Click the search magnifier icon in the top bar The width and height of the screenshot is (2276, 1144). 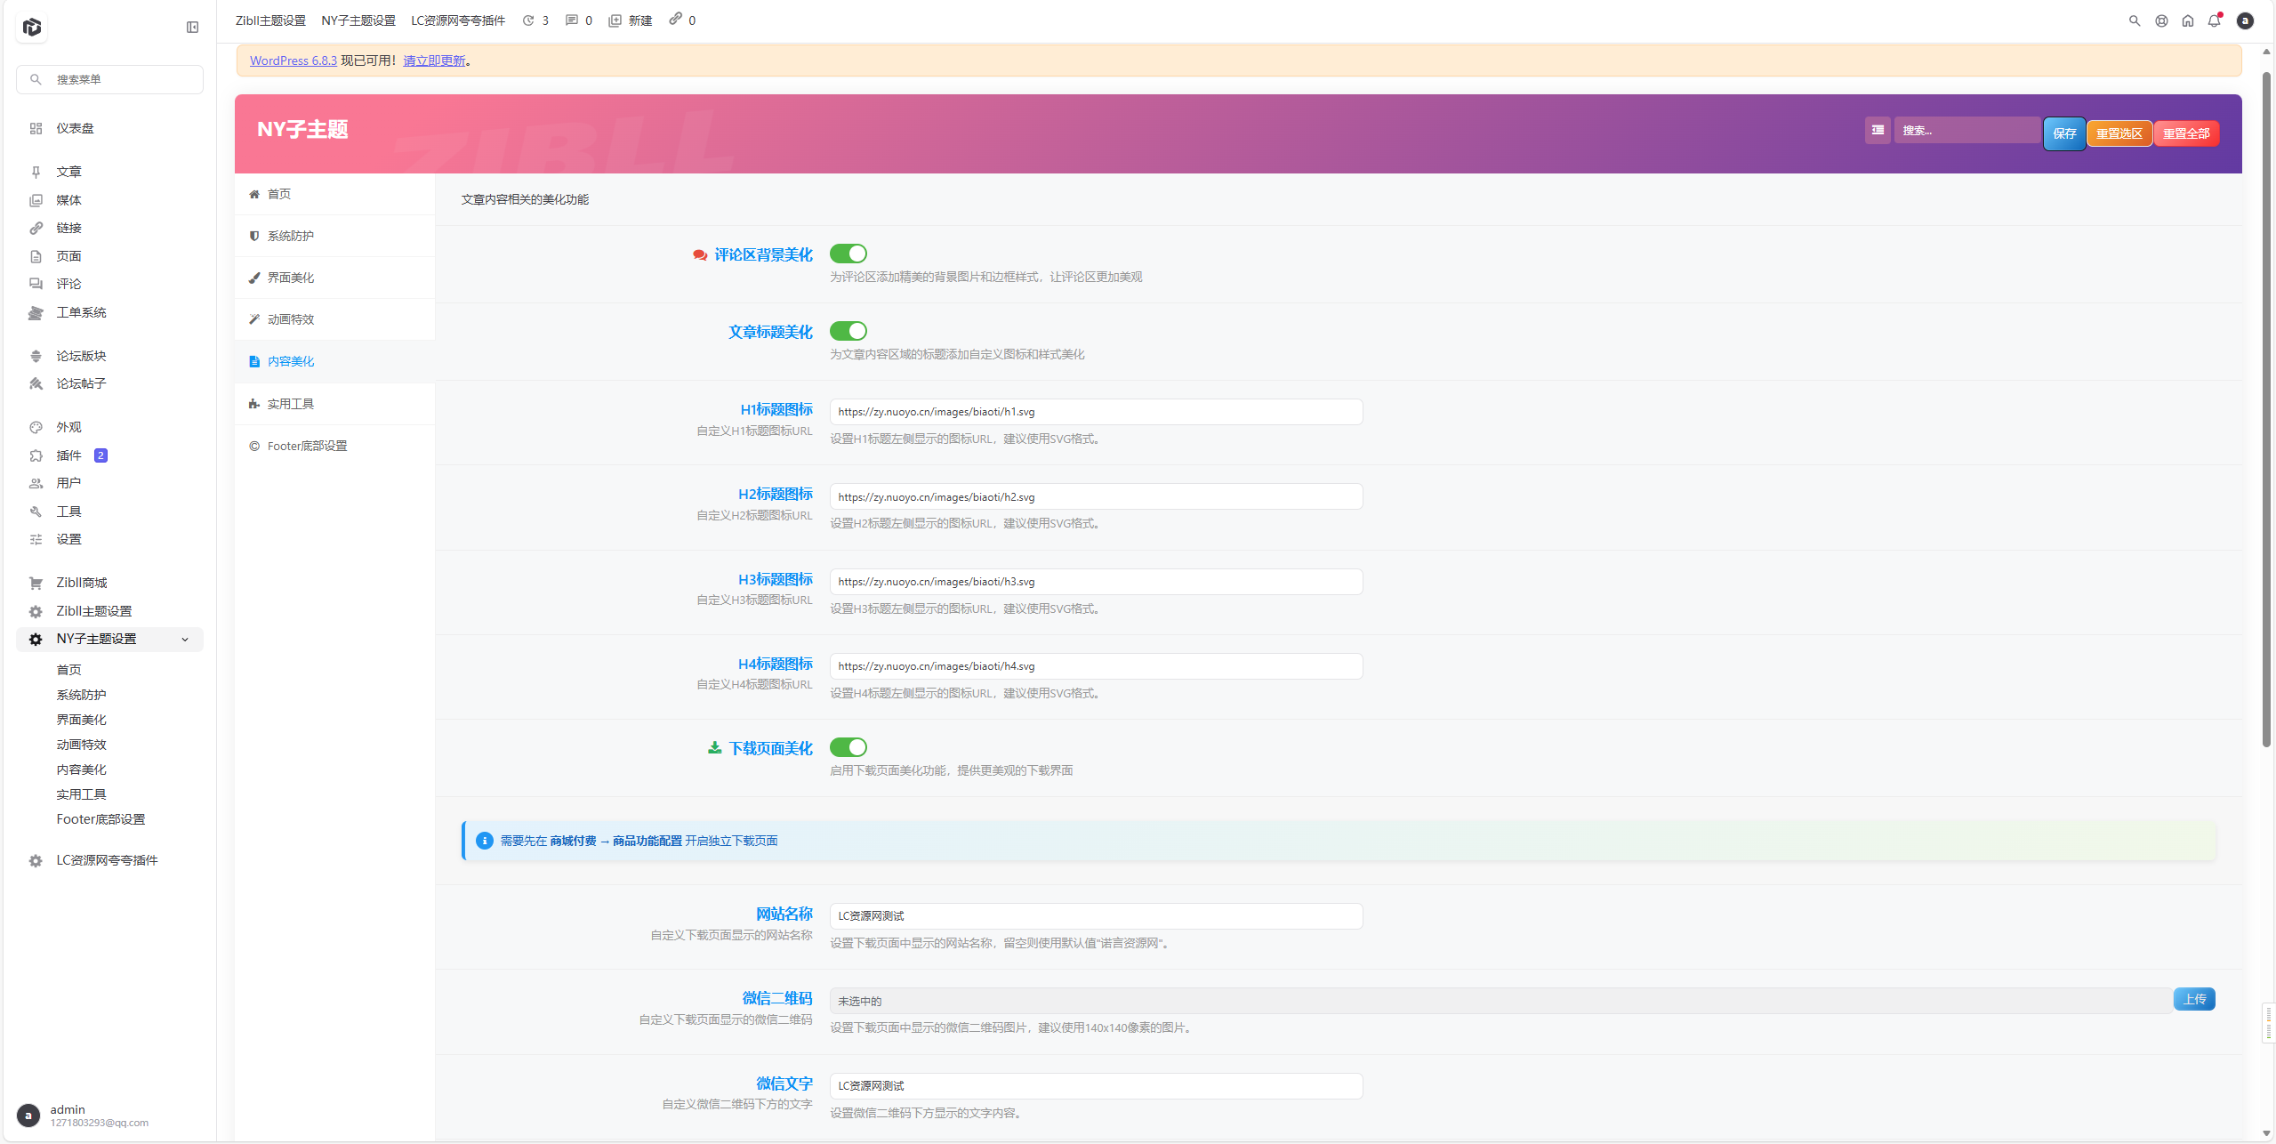tap(2134, 20)
